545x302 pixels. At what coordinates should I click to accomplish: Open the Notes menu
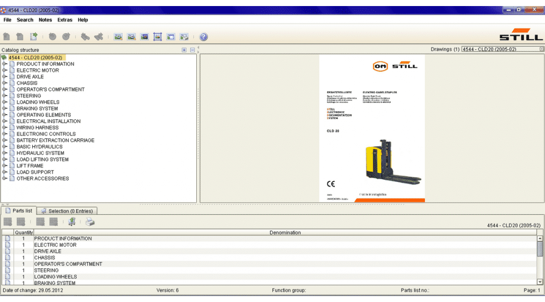(x=45, y=20)
